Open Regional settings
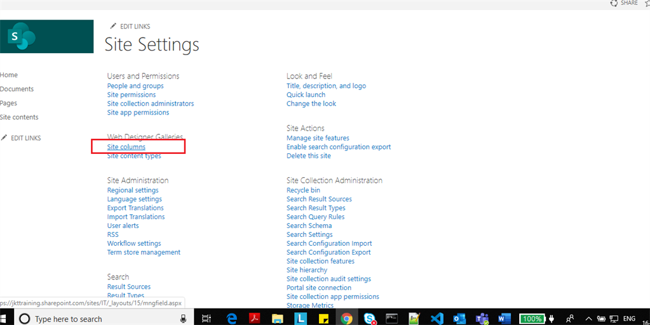650x325 pixels. click(133, 190)
